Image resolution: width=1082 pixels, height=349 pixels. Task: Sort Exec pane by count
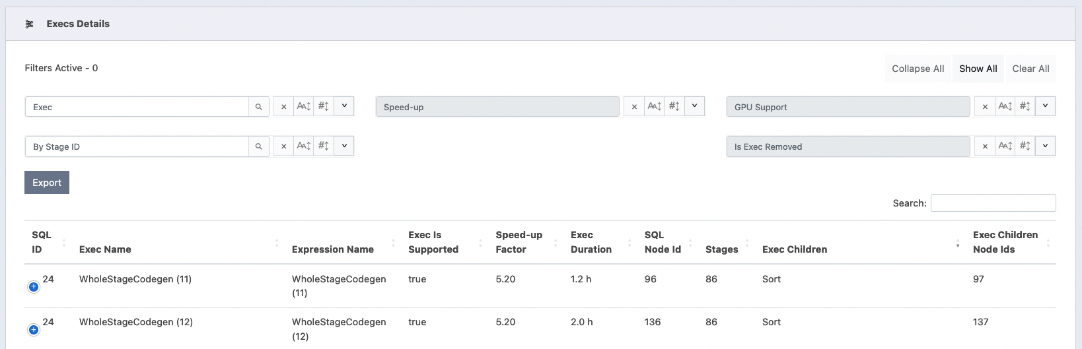(x=324, y=106)
